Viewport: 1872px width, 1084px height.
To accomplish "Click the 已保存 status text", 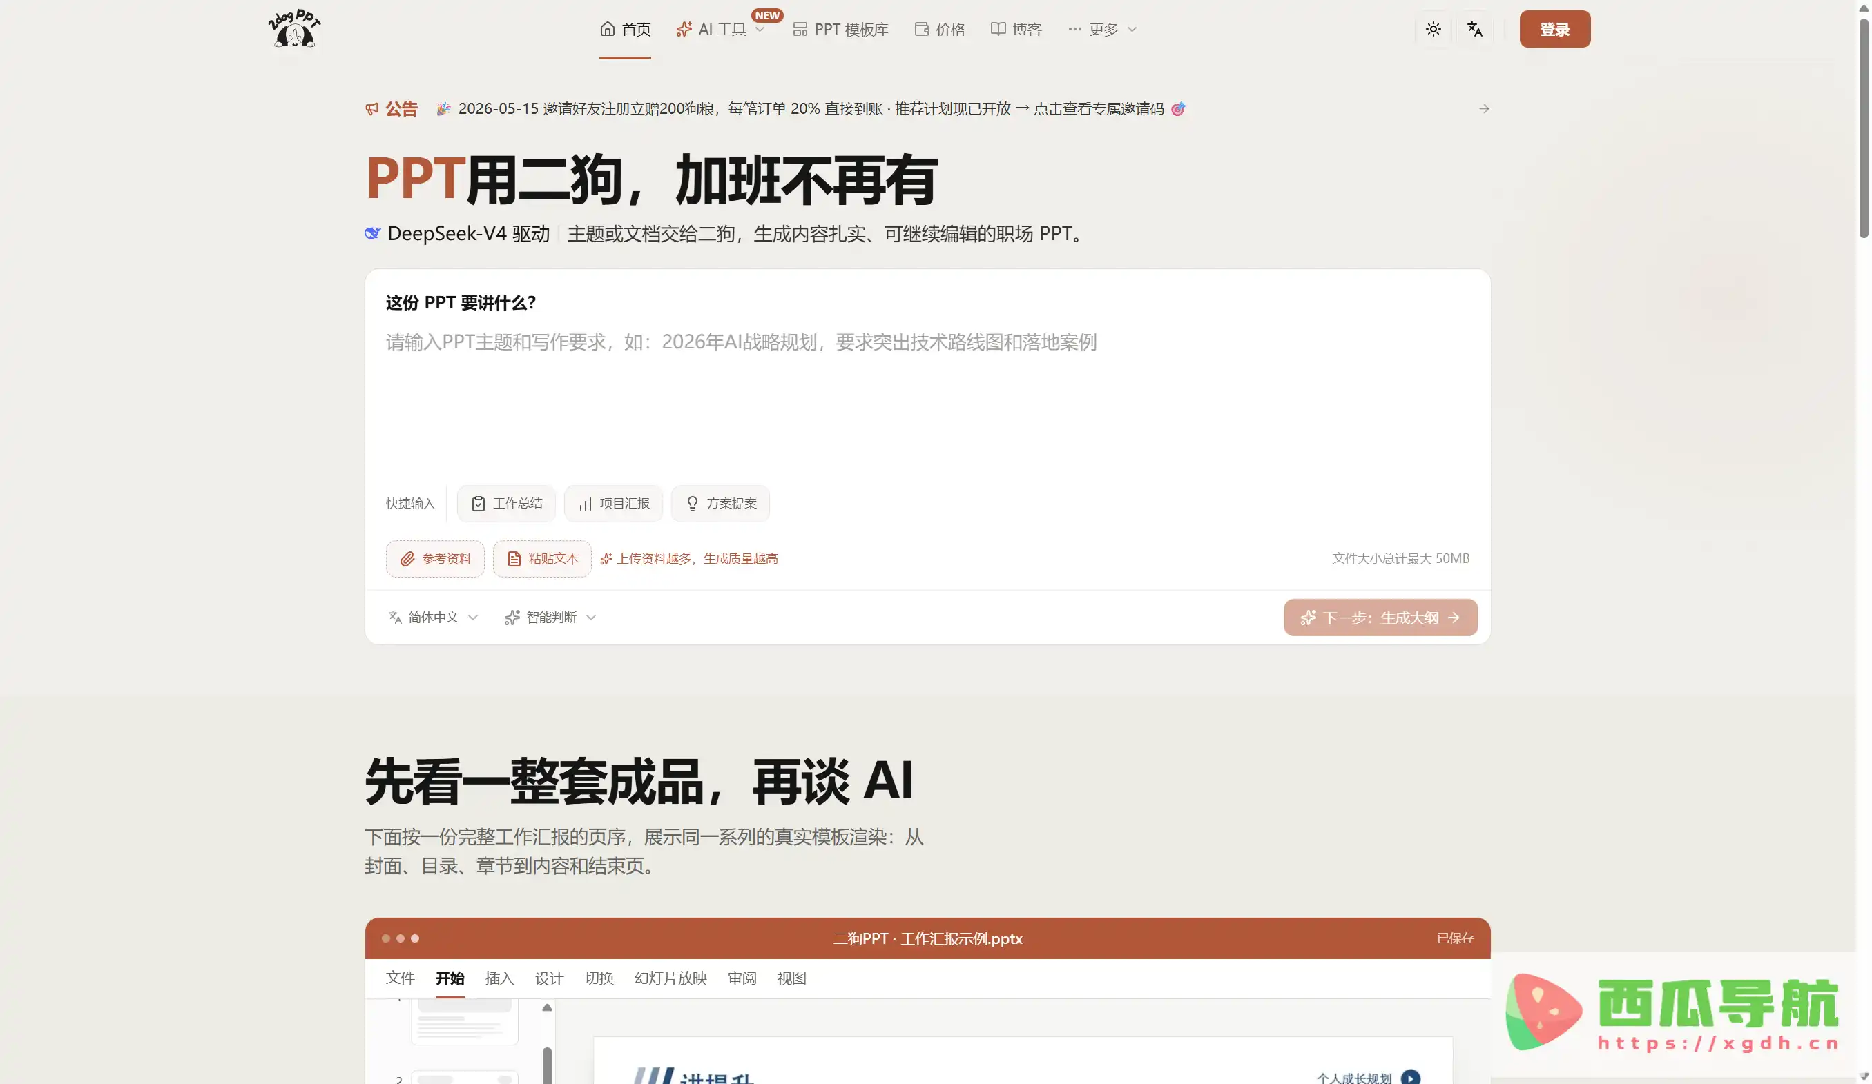I will click(1454, 938).
